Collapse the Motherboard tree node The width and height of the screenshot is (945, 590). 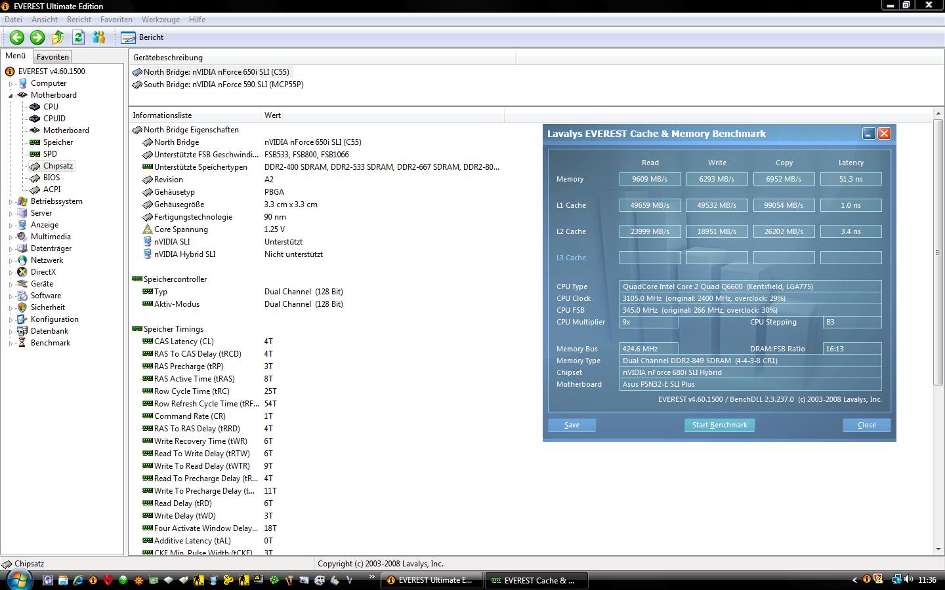click(x=10, y=96)
